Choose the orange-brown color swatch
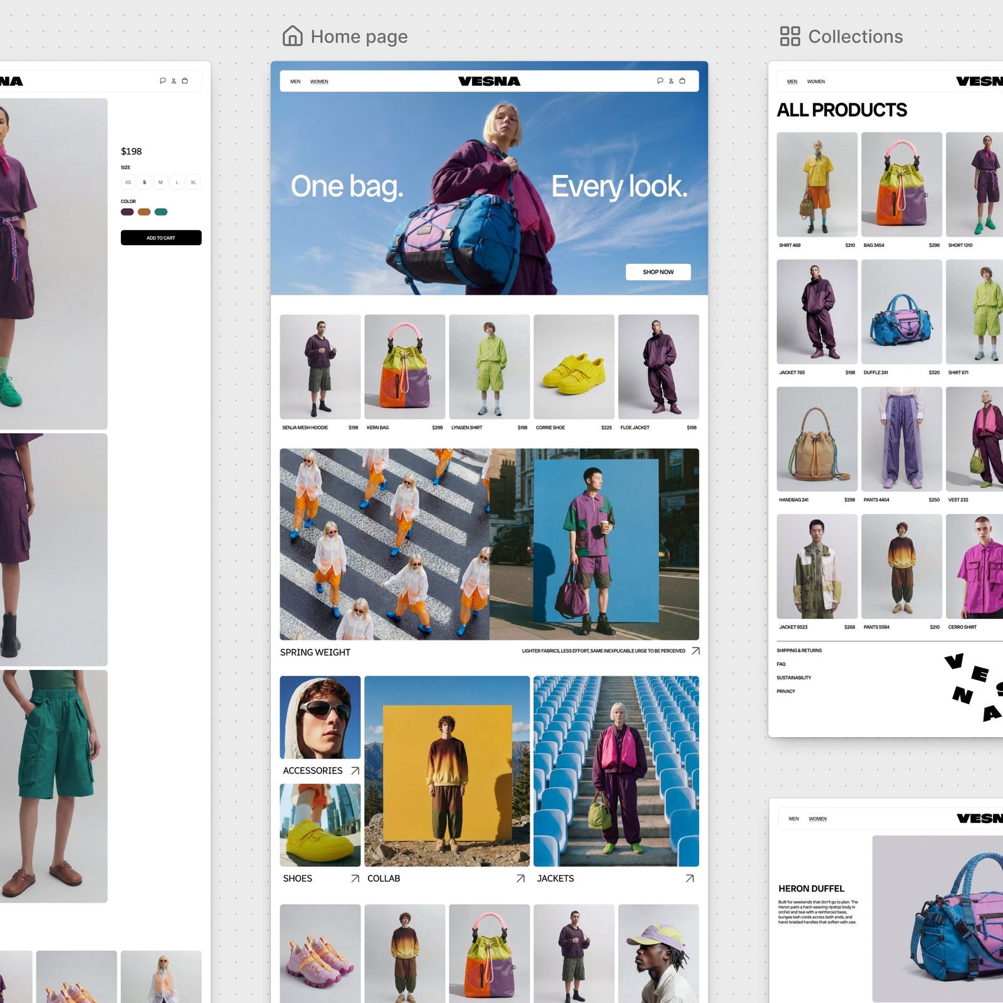The height and width of the screenshot is (1003, 1003). click(x=144, y=212)
